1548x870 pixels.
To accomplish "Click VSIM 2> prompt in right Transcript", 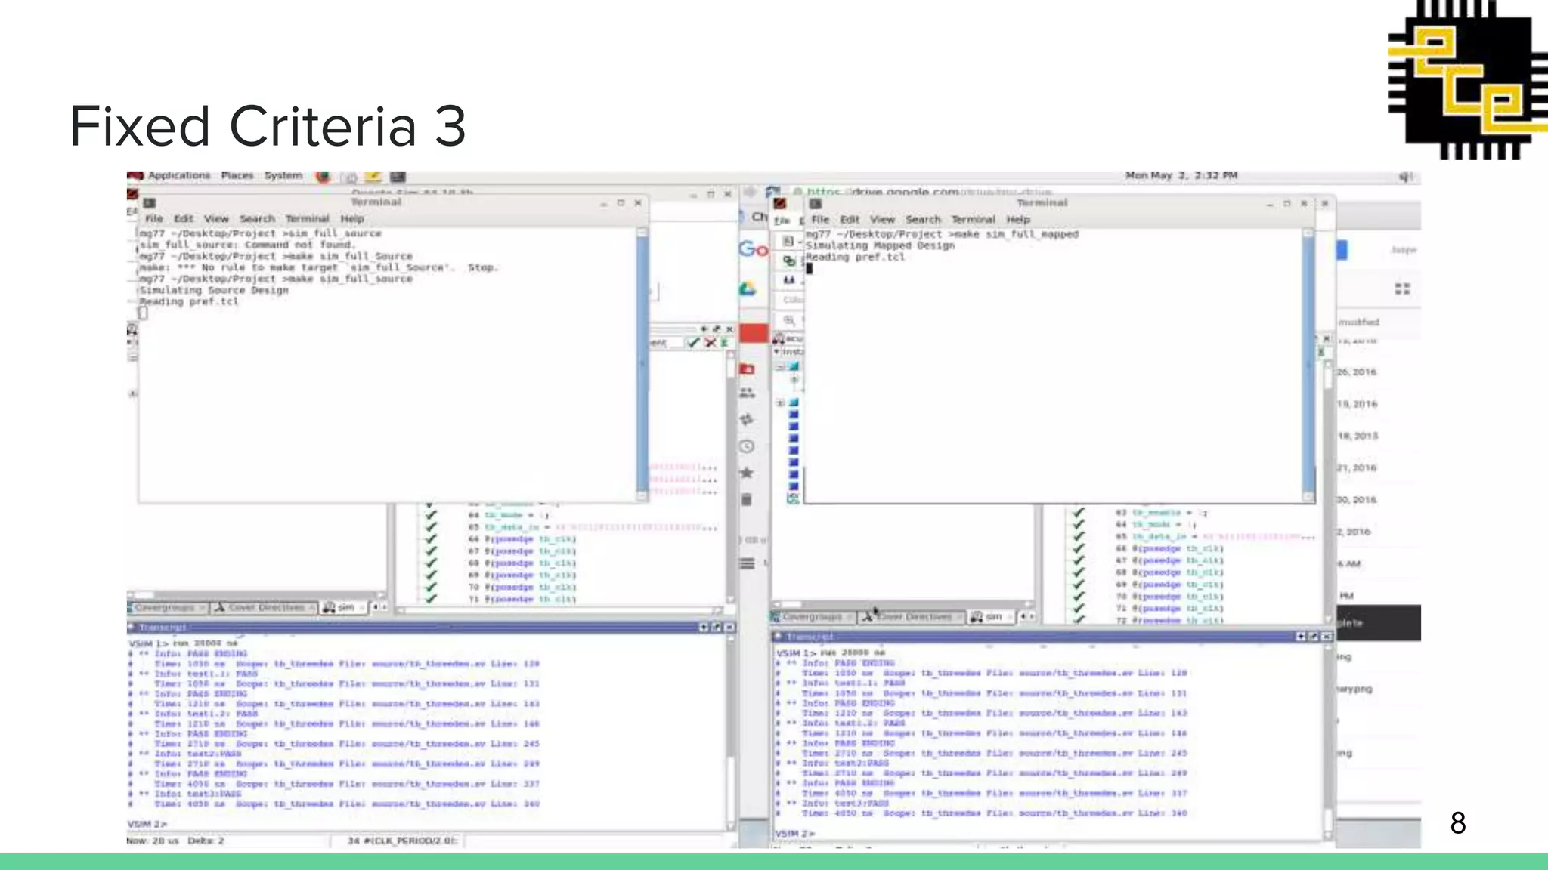I will [794, 833].
